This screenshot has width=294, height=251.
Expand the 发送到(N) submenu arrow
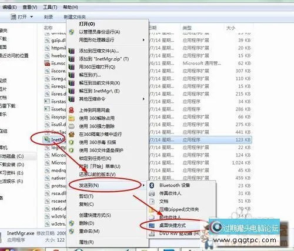pos(143,185)
